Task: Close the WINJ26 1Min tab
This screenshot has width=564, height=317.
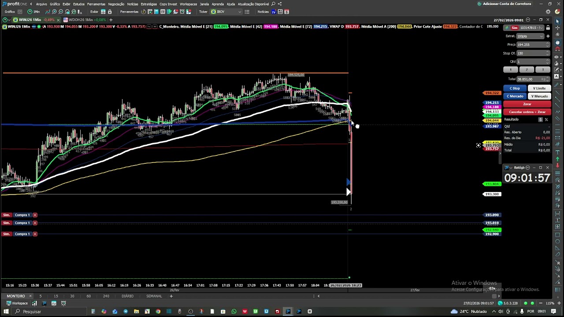Action: (x=58, y=20)
